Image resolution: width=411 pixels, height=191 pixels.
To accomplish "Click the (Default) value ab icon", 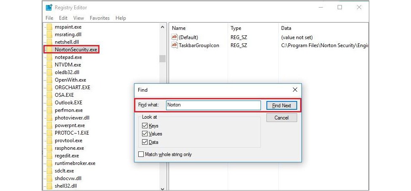I will [x=175, y=37].
